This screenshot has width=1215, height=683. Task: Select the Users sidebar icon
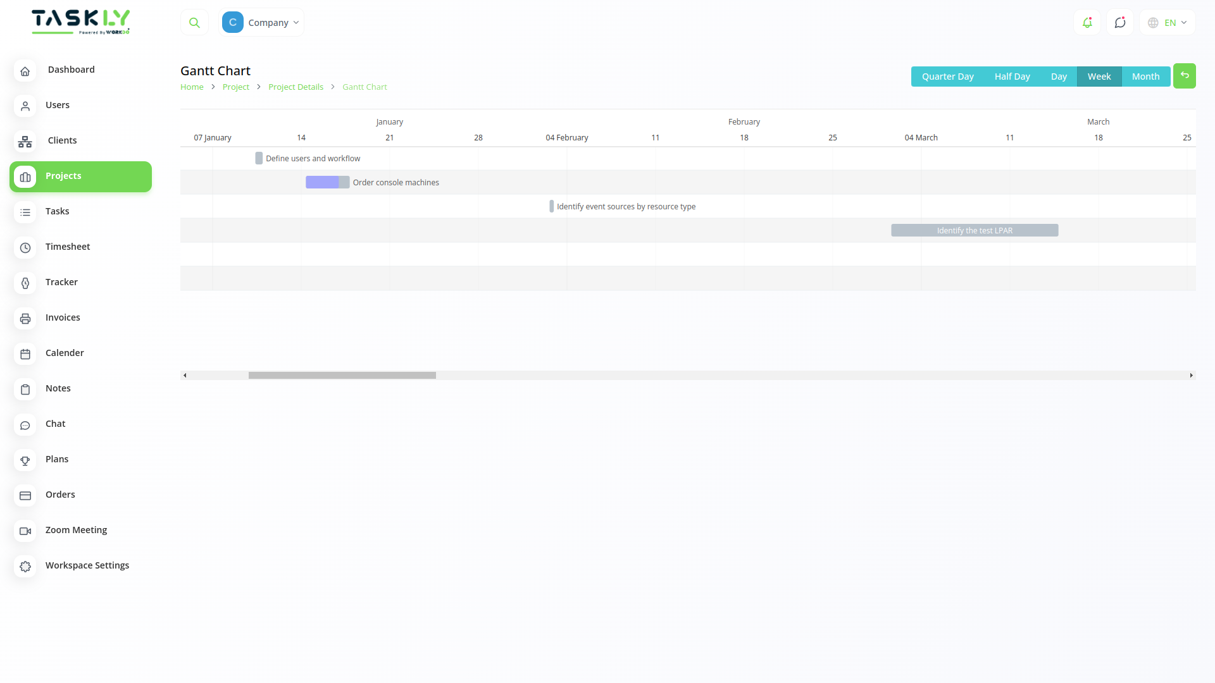click(25, 106)
